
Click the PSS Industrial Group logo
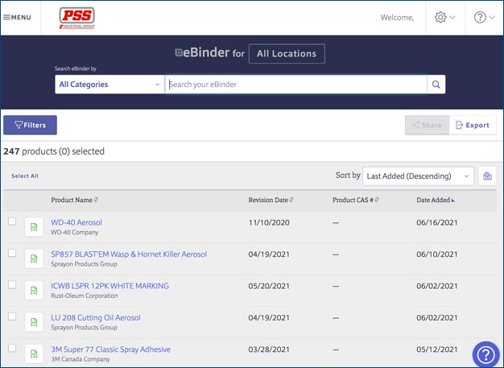[x=76, y=18]
